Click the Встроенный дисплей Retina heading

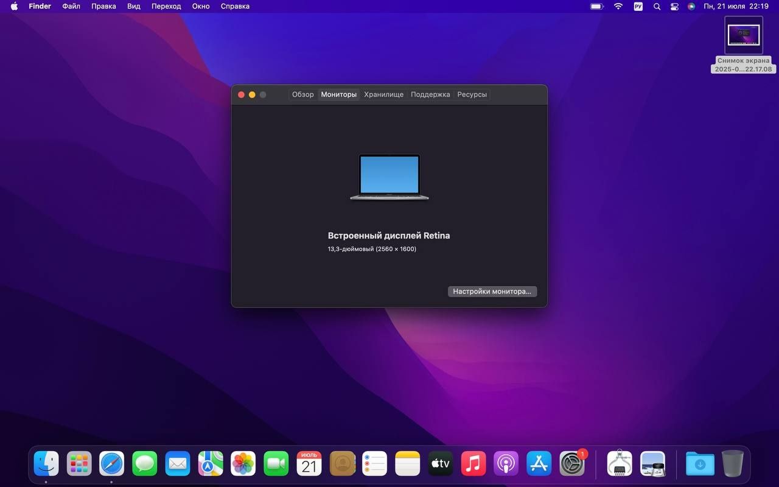click(x=389, y=236)
